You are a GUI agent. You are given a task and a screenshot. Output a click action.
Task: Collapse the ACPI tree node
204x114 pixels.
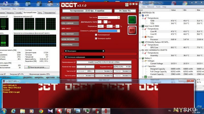coord(140,15)
